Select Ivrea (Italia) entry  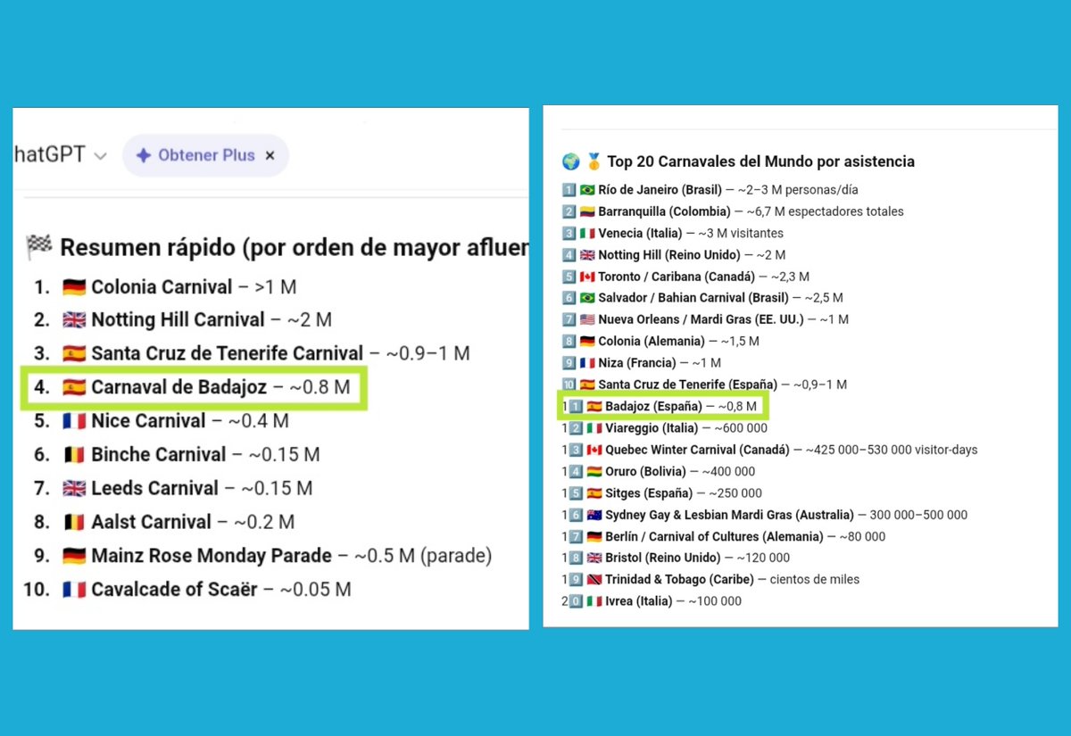pyautogui.click(x=673, y=601)
